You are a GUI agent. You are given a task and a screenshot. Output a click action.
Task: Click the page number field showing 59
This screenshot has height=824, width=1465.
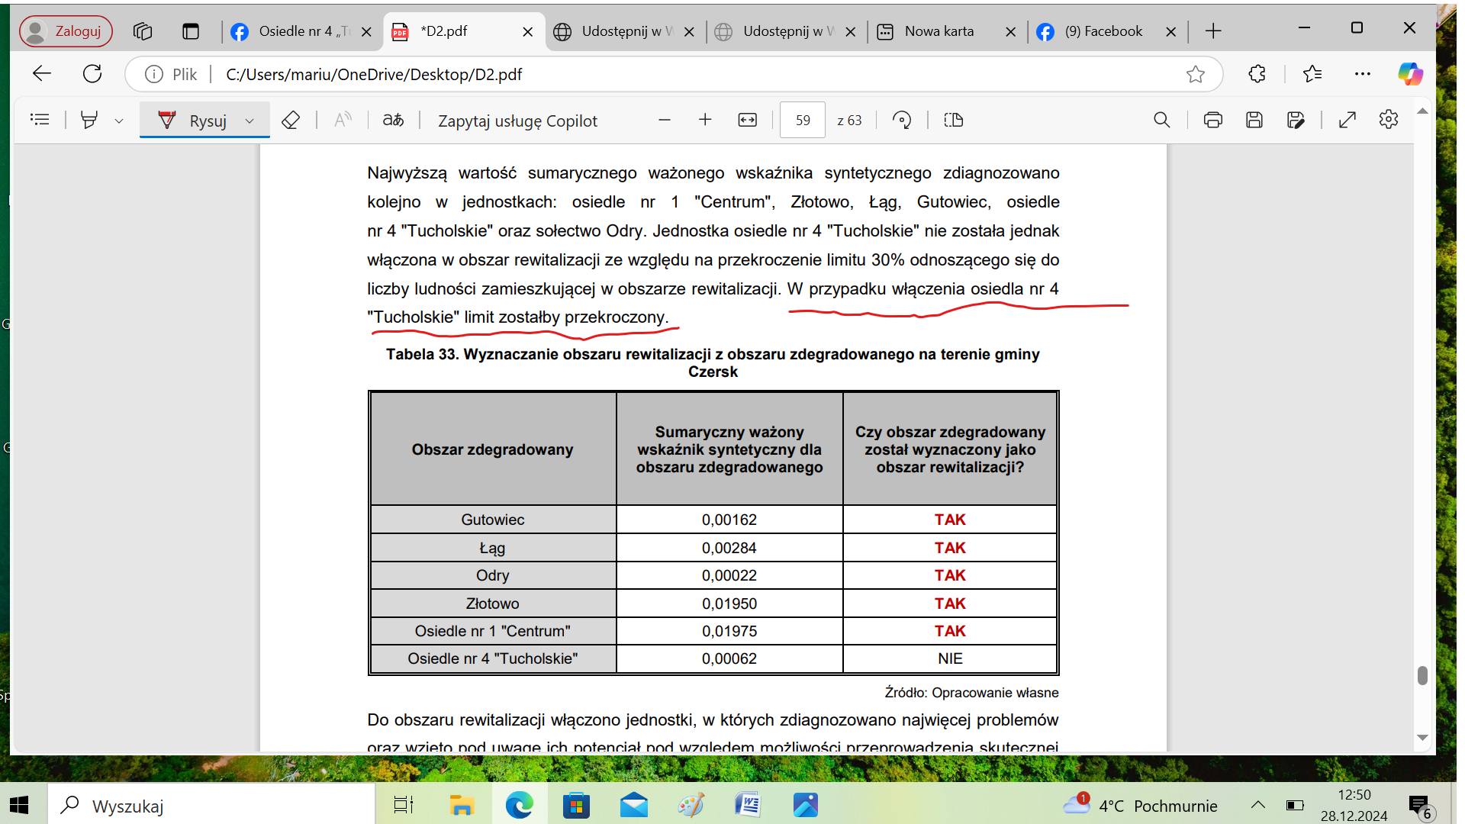click(803, 120)
